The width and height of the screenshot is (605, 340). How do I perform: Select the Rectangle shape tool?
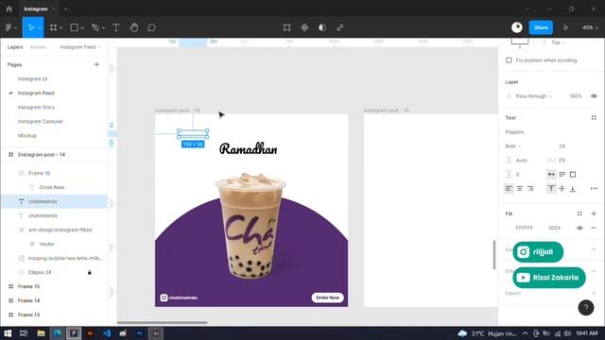(x=74, y=27)
